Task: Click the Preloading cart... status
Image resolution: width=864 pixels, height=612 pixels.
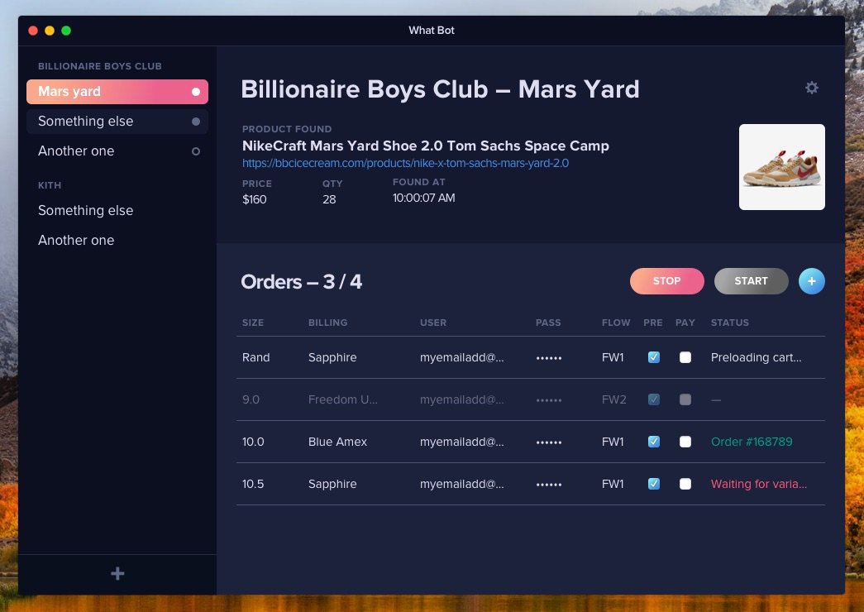Action: [756, 357]
